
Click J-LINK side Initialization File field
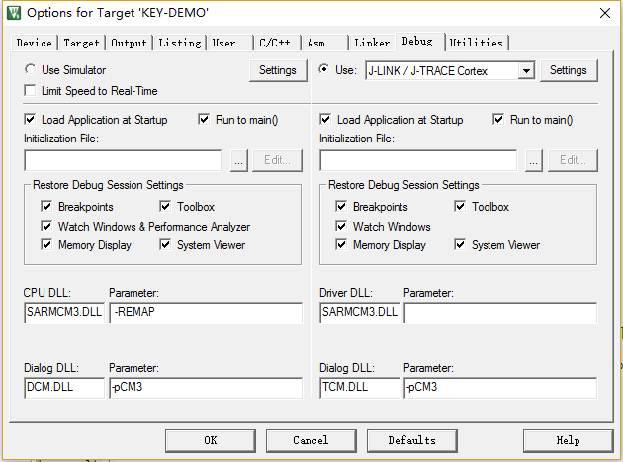pyautogui.click(x=418, y=160)
